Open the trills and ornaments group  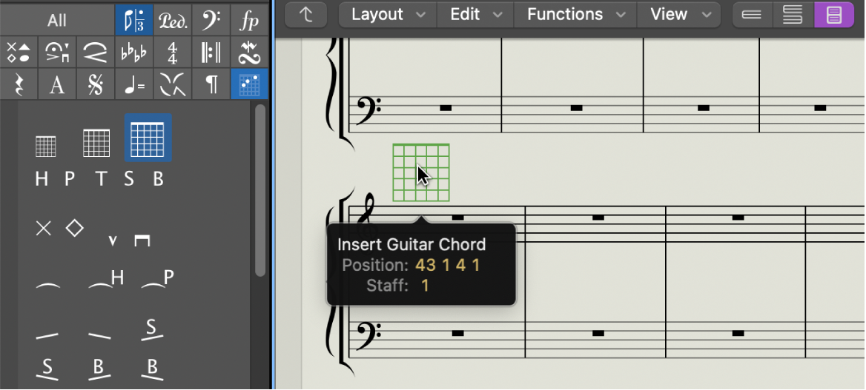tap(250, 53)
